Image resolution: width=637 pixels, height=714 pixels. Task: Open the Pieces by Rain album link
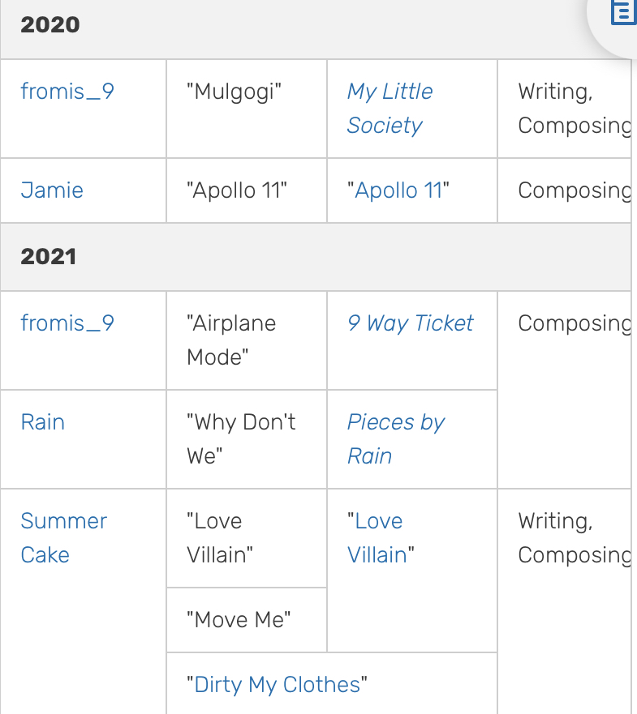(396, 439)
